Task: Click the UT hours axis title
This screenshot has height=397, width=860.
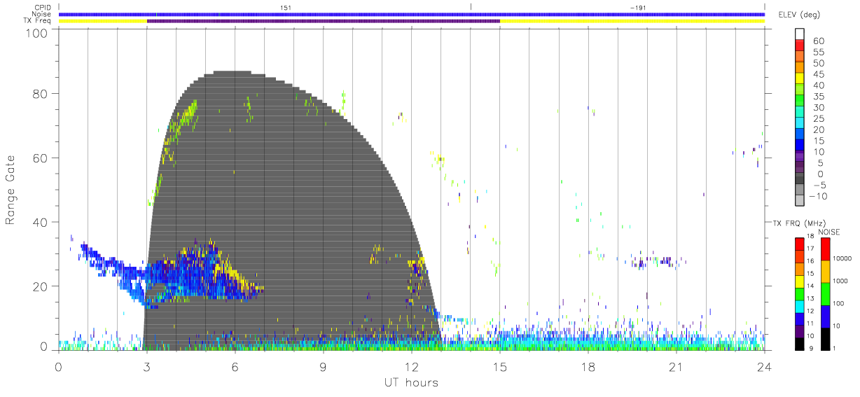Action: click(x=411, y=383)
